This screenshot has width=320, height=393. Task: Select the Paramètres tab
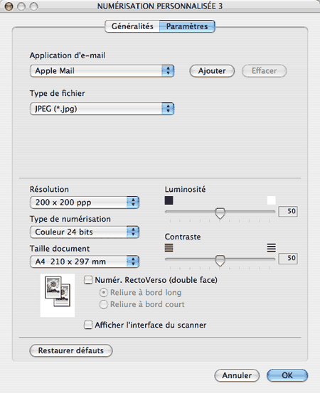pos(187,26)
